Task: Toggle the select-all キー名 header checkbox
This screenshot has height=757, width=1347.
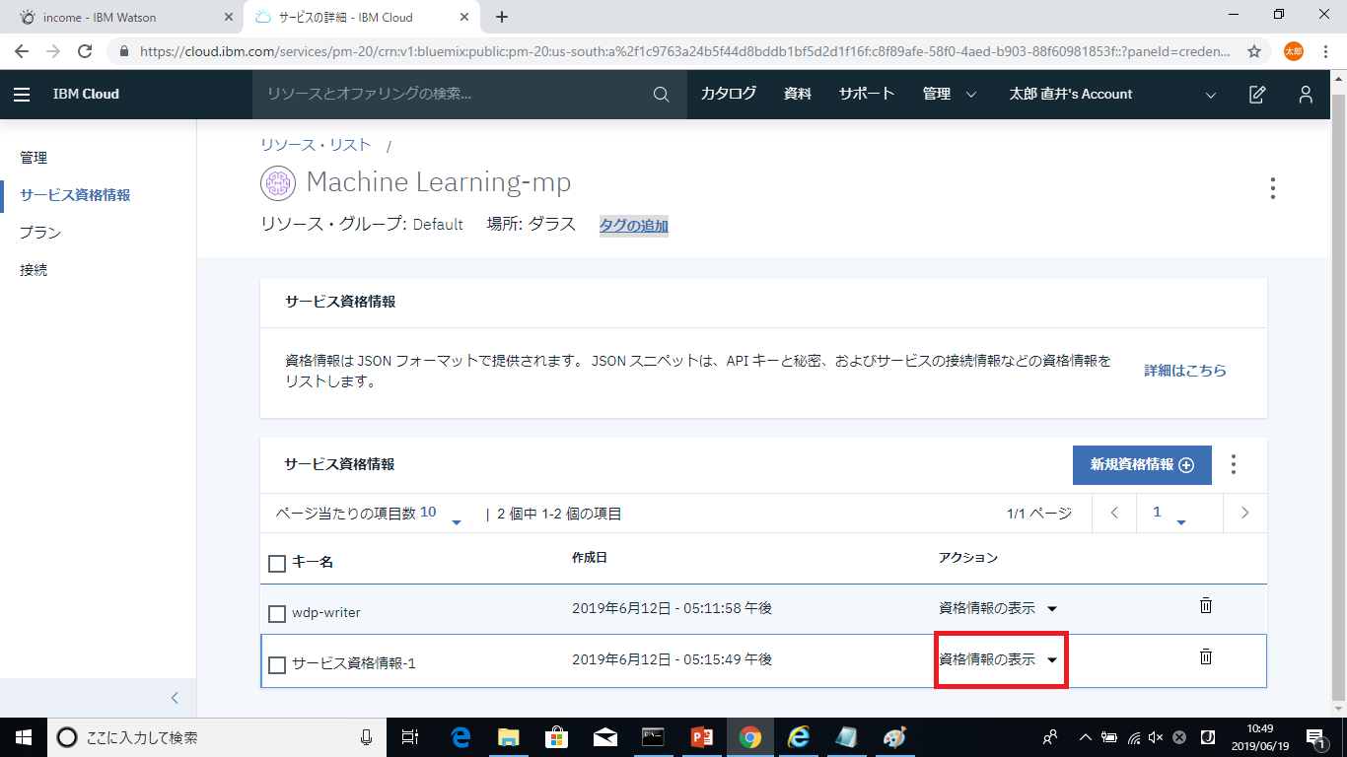Action: [277, 563]
